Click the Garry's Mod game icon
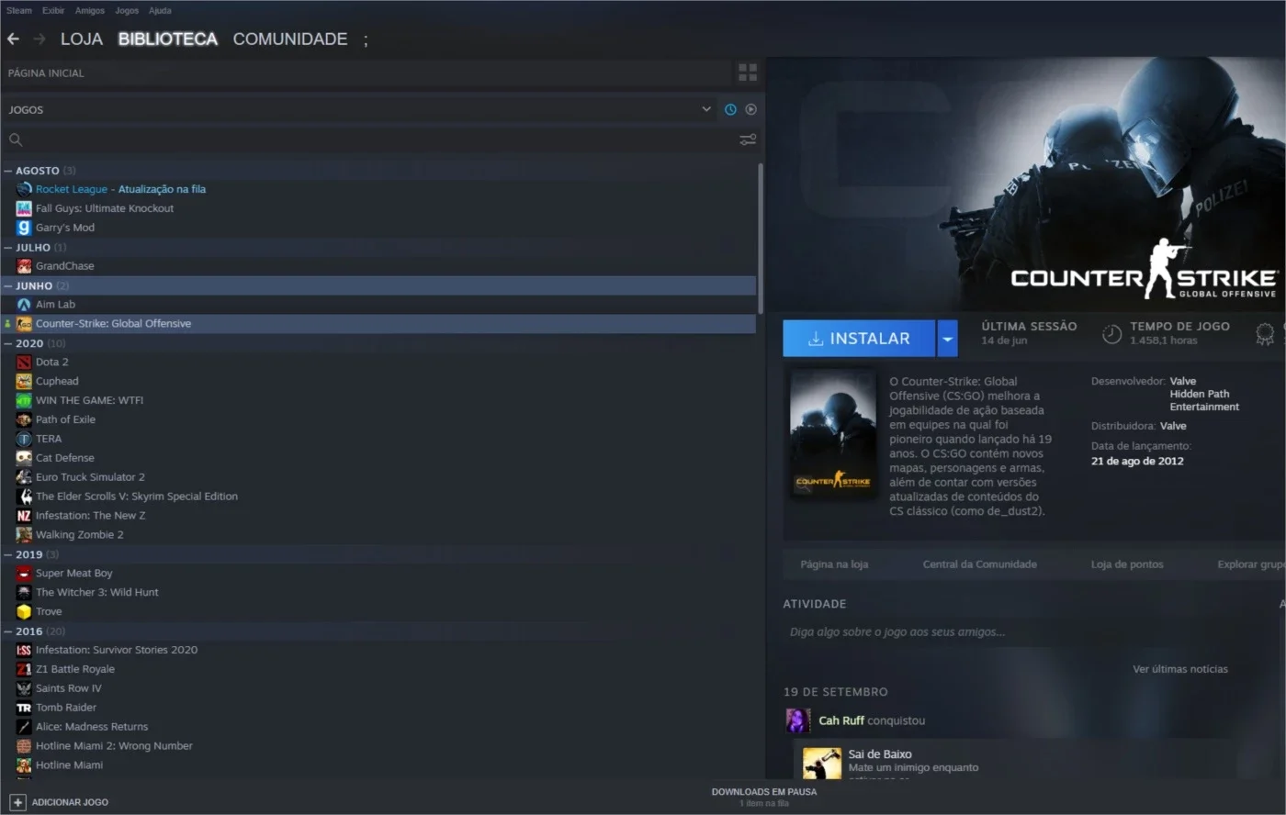This screenshot has width=1286, height=815. tap(24, 228)
